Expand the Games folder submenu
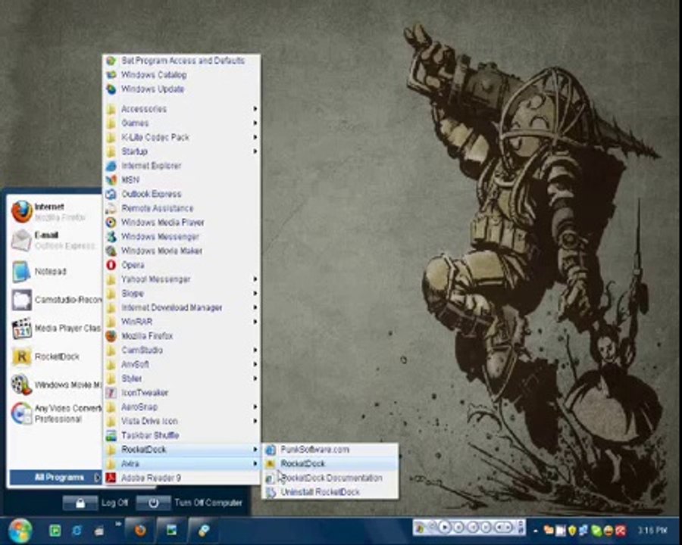682x545 pixels. tap(182, 123)
